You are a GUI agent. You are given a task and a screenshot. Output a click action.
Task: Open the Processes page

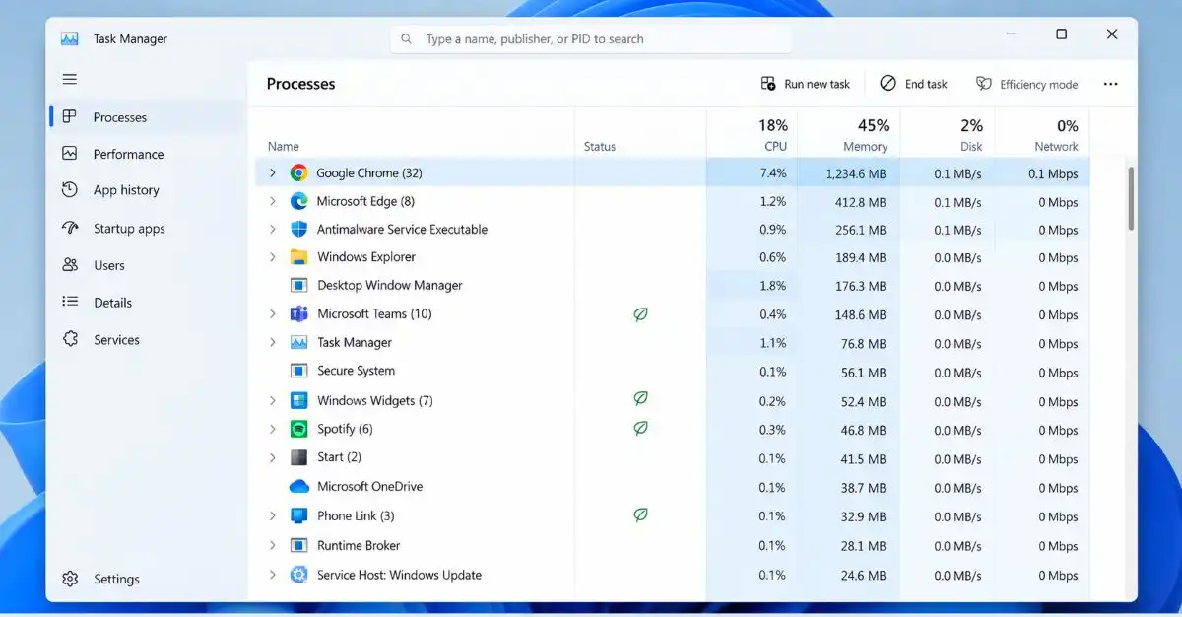pos(147,117)
